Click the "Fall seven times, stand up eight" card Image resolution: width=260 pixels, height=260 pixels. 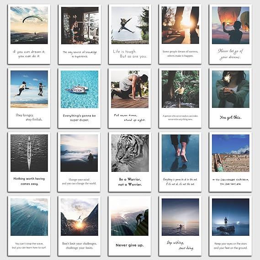coord(130,98)
